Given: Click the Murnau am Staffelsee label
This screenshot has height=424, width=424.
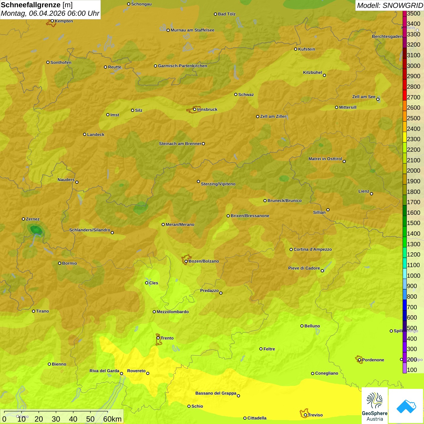Looking at the screenshot, I should pyautogui.click(x=192, y=30).
